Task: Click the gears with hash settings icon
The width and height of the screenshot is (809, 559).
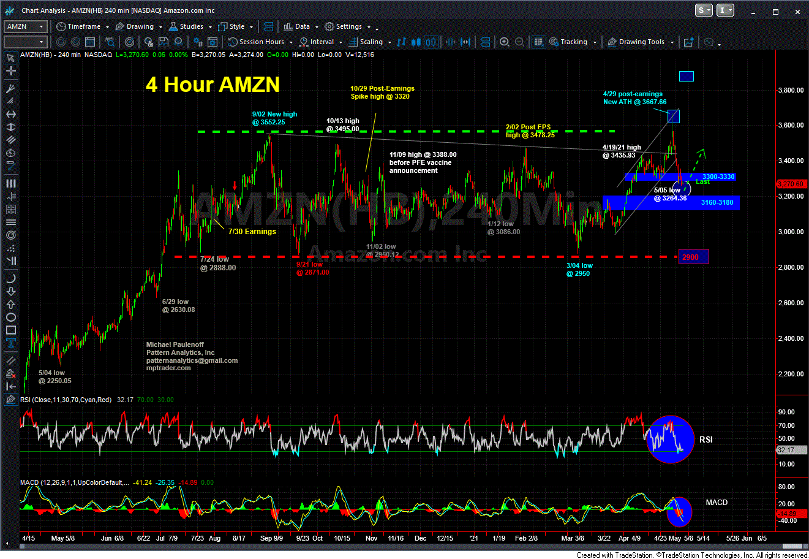Action: pyautogui.click(x=198, y=42)
